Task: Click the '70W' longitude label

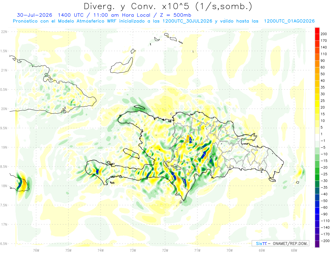Action: tap(229, 250)
